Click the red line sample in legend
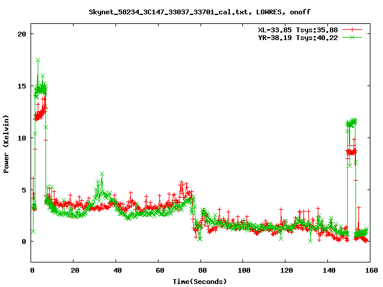This screenshot has width=383, height=287. point(353,29)
